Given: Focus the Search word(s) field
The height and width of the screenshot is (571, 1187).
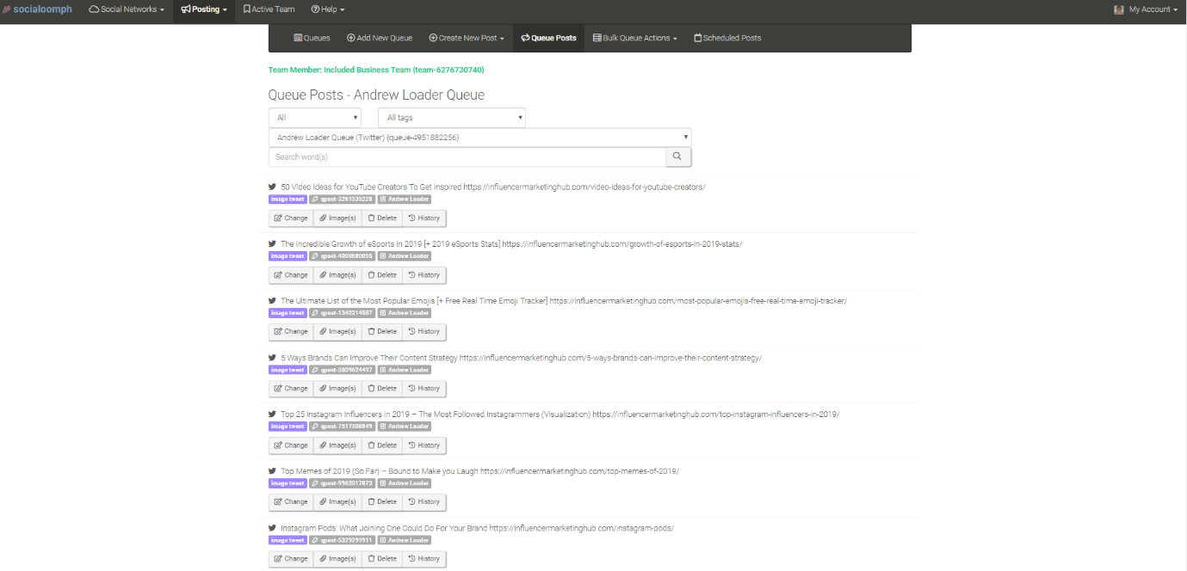Looking at the screenshot, I should pos(467,157).
